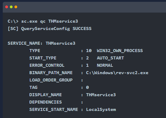Screen dimensions: 166x118
Task: Click the 'SERVICE_NAME: THMservice3' line
Action: coord(41,44)
